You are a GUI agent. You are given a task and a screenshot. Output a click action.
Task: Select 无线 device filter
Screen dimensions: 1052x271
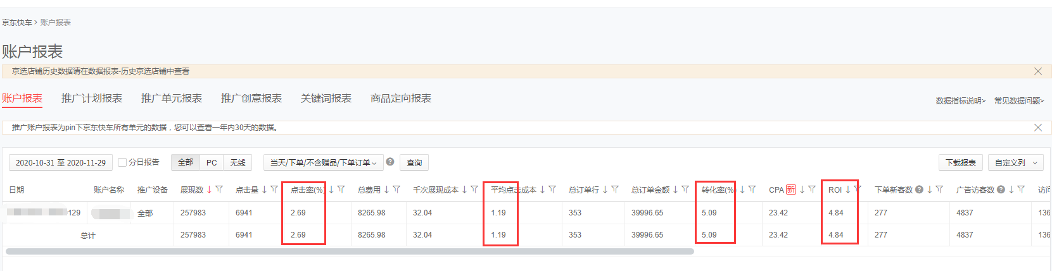238,162
